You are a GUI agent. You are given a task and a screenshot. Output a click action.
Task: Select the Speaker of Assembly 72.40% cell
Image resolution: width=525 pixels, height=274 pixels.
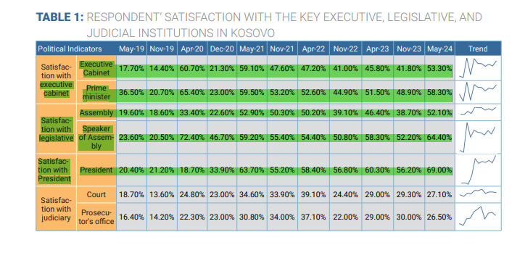point(192,138)
